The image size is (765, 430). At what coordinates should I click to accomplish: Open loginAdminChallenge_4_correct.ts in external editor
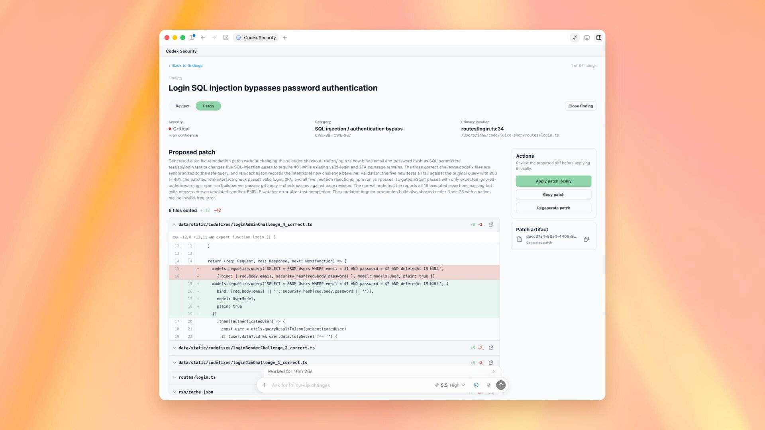[491, 225]
